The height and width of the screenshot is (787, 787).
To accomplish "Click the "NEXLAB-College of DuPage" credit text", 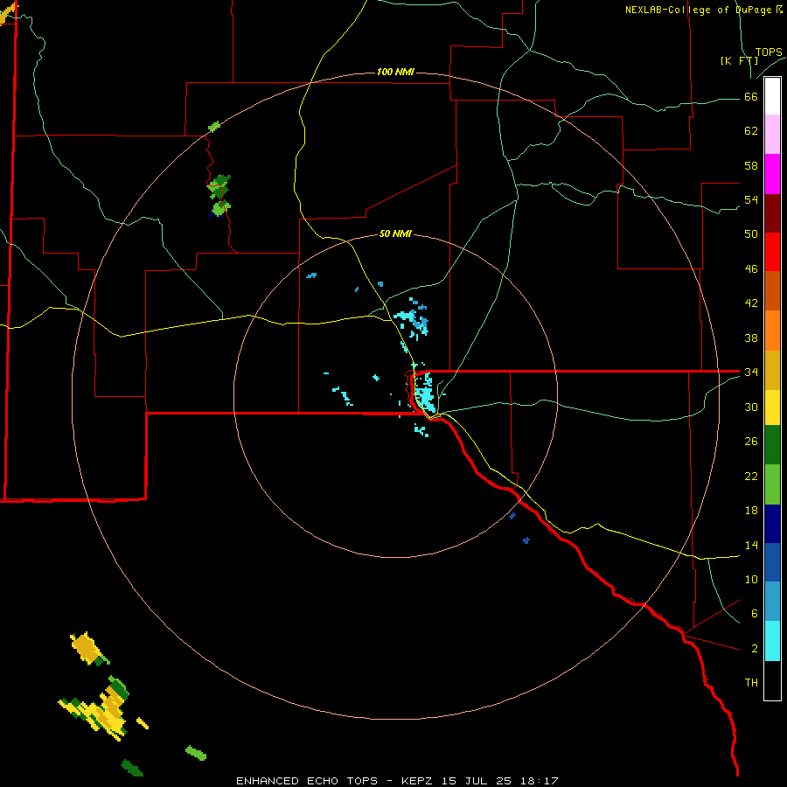I will click(698, 10).
